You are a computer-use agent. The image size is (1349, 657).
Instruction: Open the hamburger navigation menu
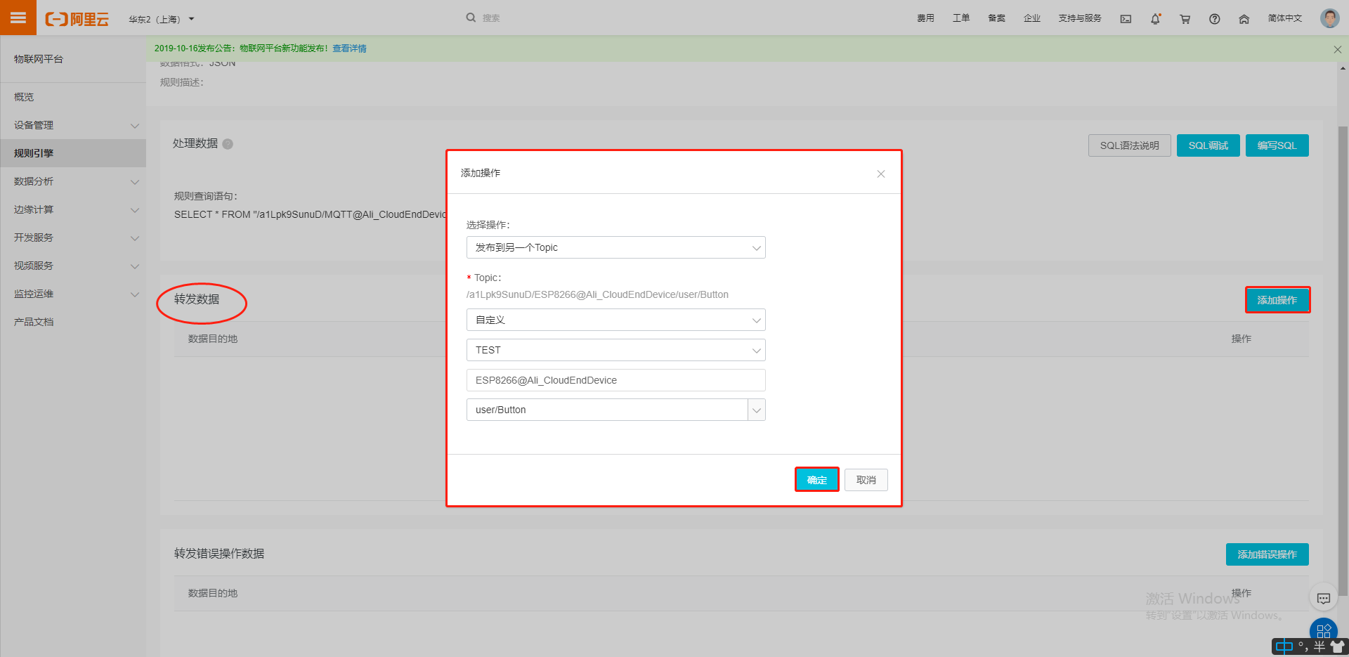pyautogui.click(x=18, y=18)
